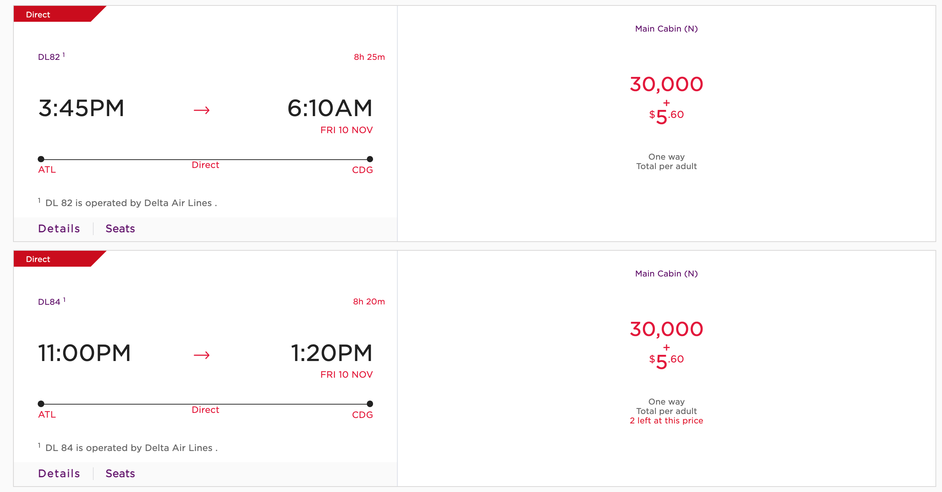
Task: Click the red Direct banner on DL82 card
Action: point(51,14)
